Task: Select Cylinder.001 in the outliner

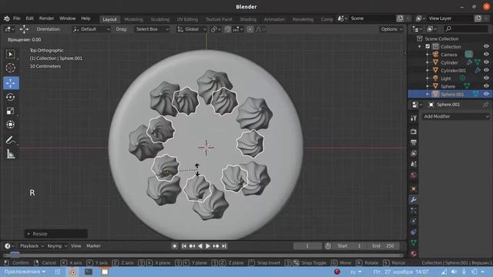Action: click(x=453, y=70)
